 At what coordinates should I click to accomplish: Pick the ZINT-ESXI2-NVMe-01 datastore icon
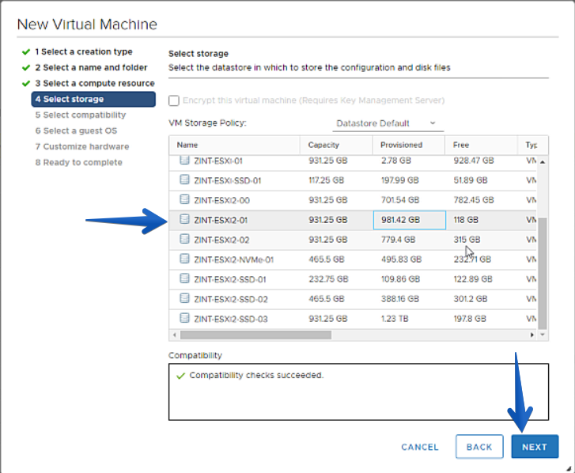click(184, 259)
